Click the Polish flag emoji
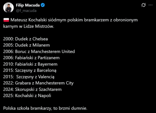Image resolution: width=156 pixels, height=113 pixels. [x=6, y=20]
